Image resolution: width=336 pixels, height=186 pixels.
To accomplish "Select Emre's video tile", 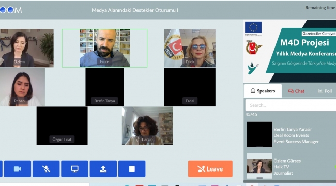I will pos(104,48).
